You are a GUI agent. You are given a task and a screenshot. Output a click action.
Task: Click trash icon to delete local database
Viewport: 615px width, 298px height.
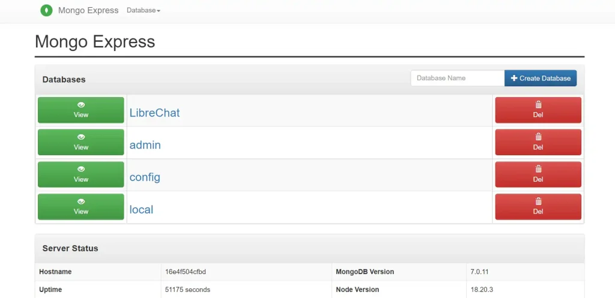coord(538,202)
